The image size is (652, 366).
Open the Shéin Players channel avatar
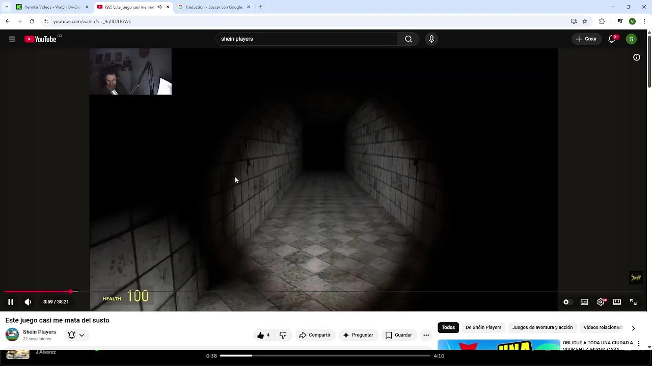[12, 334]
